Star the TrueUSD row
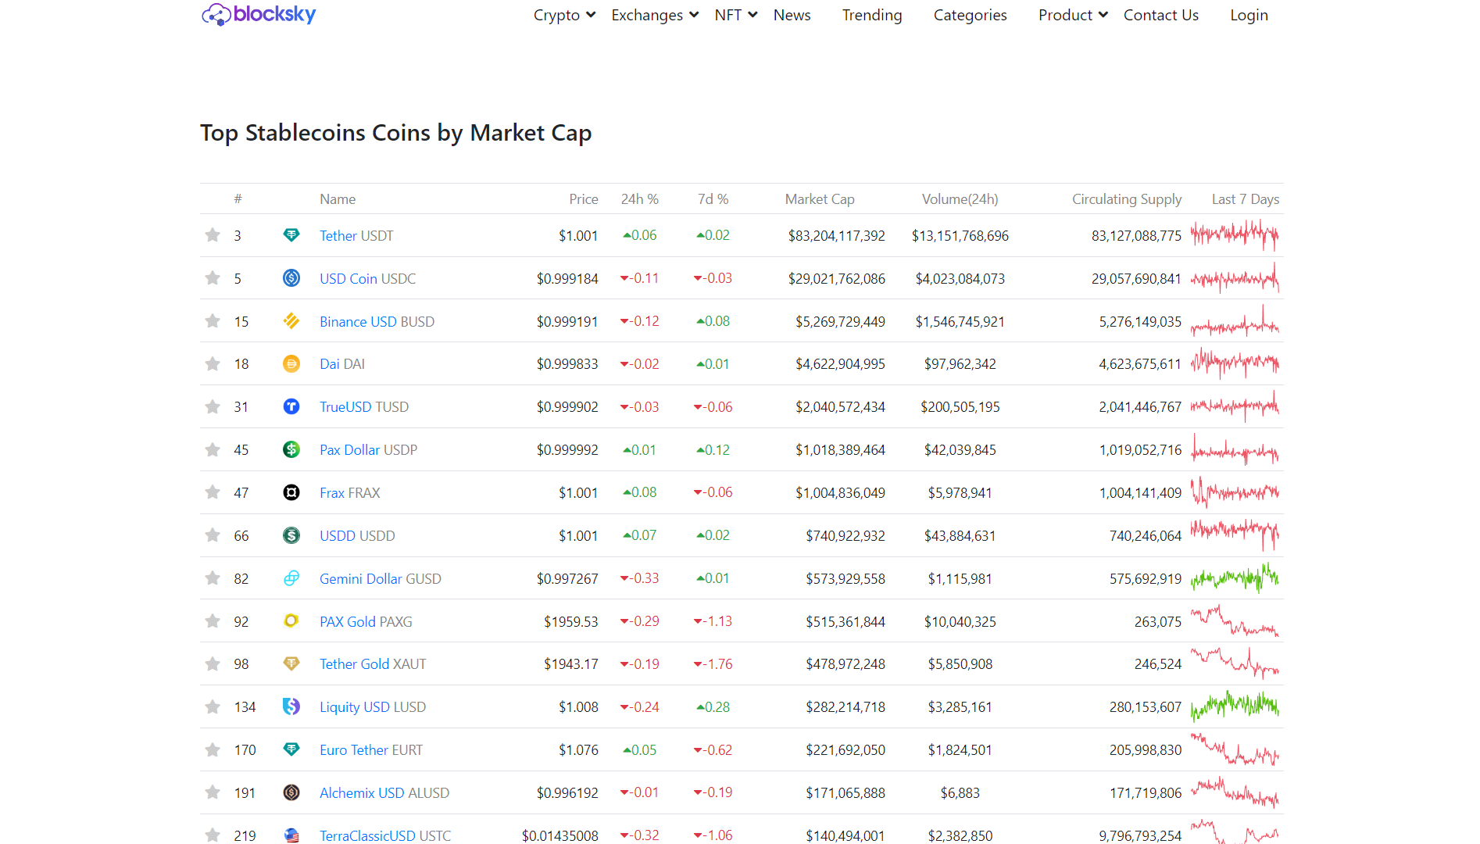Image resolution: width=1480 pixels, height=844 pixels. tap(213, 406)
